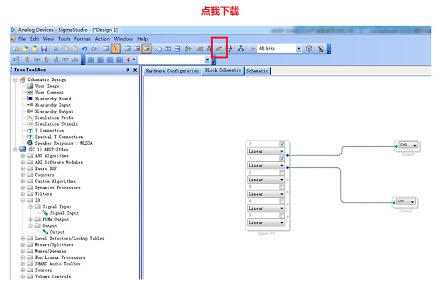Expand the Filters folder
Viewport: 442px width, 290px height.
click(x=23, y=194)
